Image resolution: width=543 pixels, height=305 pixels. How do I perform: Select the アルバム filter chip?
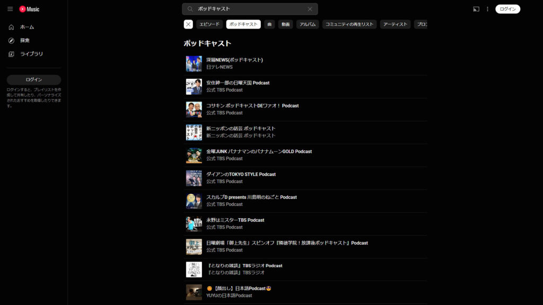(308, 24)
